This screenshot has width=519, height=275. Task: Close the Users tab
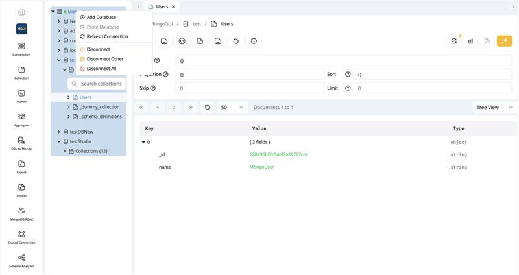click(x=173, y=6)
